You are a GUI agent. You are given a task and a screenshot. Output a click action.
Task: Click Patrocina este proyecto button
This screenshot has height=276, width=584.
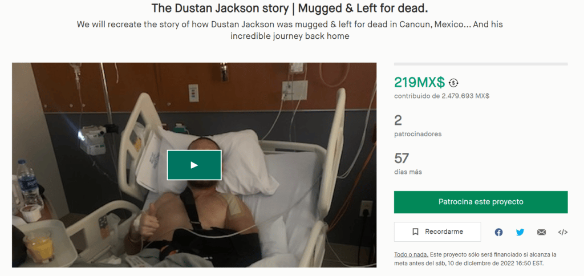click(481, 202)
